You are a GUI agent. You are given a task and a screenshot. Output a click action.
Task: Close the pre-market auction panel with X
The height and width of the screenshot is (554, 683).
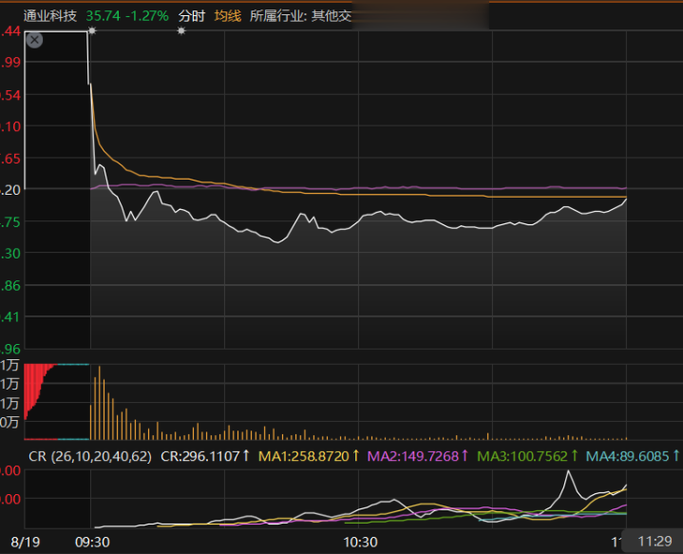[34, 40]
